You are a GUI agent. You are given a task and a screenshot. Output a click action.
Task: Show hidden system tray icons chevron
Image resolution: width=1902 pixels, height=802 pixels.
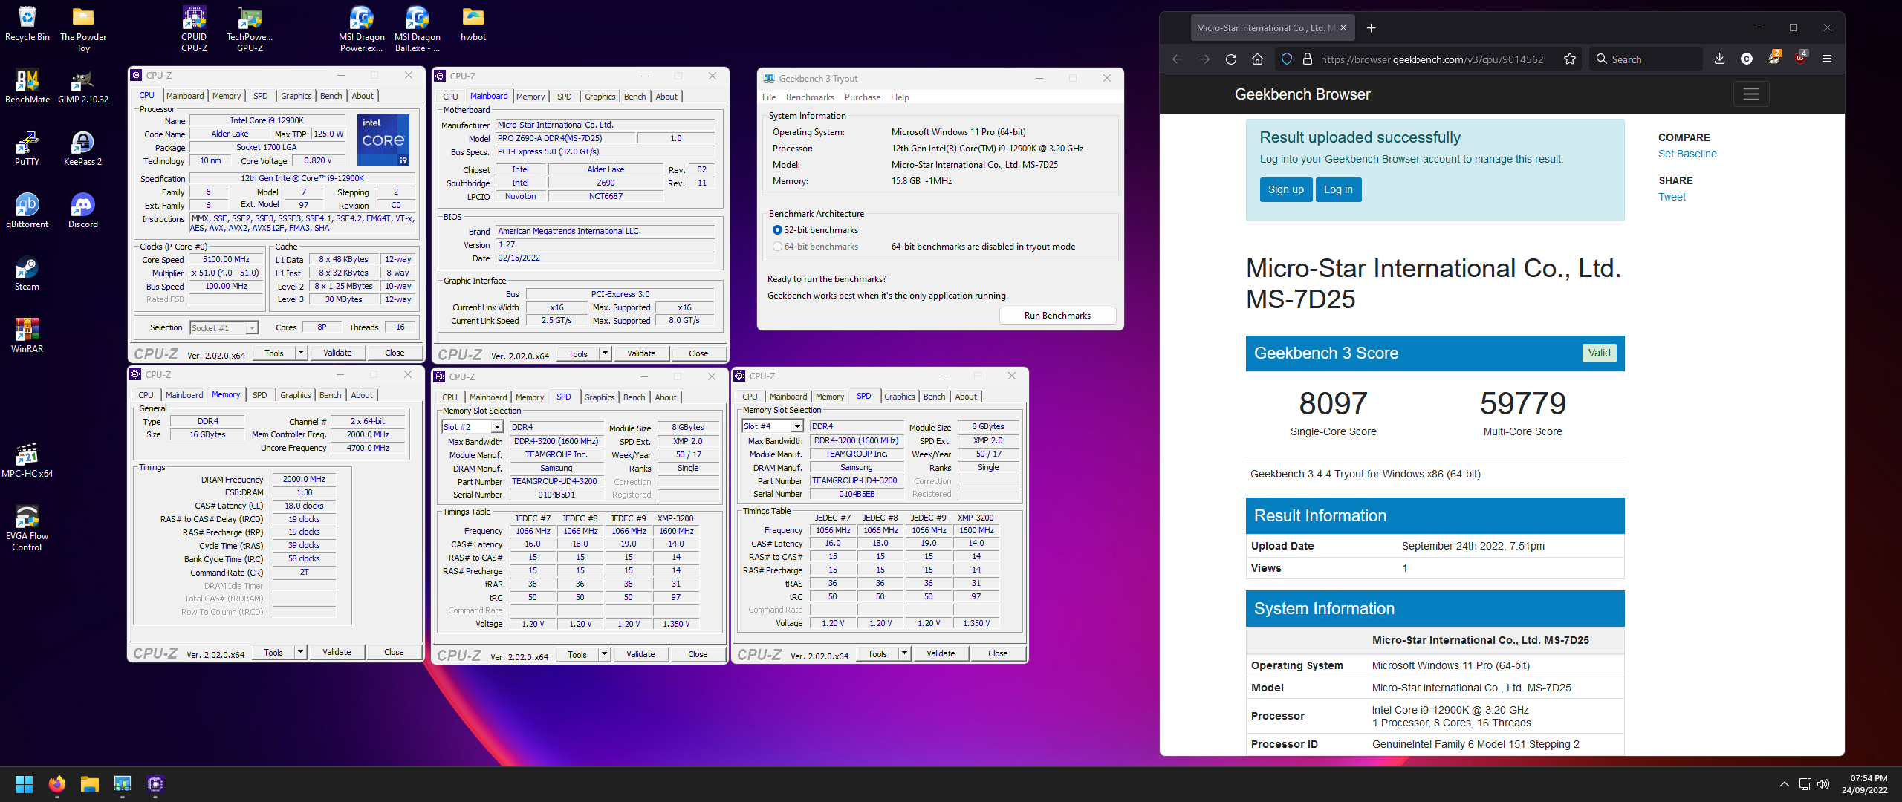click(x=1784, y=784)
